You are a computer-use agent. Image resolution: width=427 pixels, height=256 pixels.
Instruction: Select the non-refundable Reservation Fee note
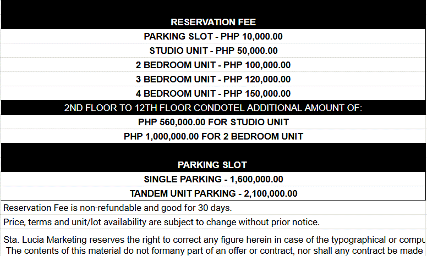[x=117, y=208]
